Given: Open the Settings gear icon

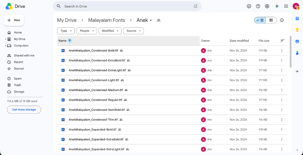Looking at the screenshot, I should tap(267, 6).
